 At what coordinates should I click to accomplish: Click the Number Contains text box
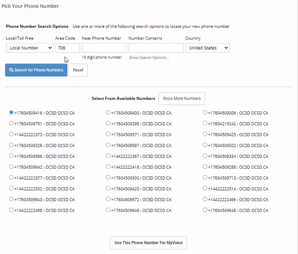tap(156, 48)
